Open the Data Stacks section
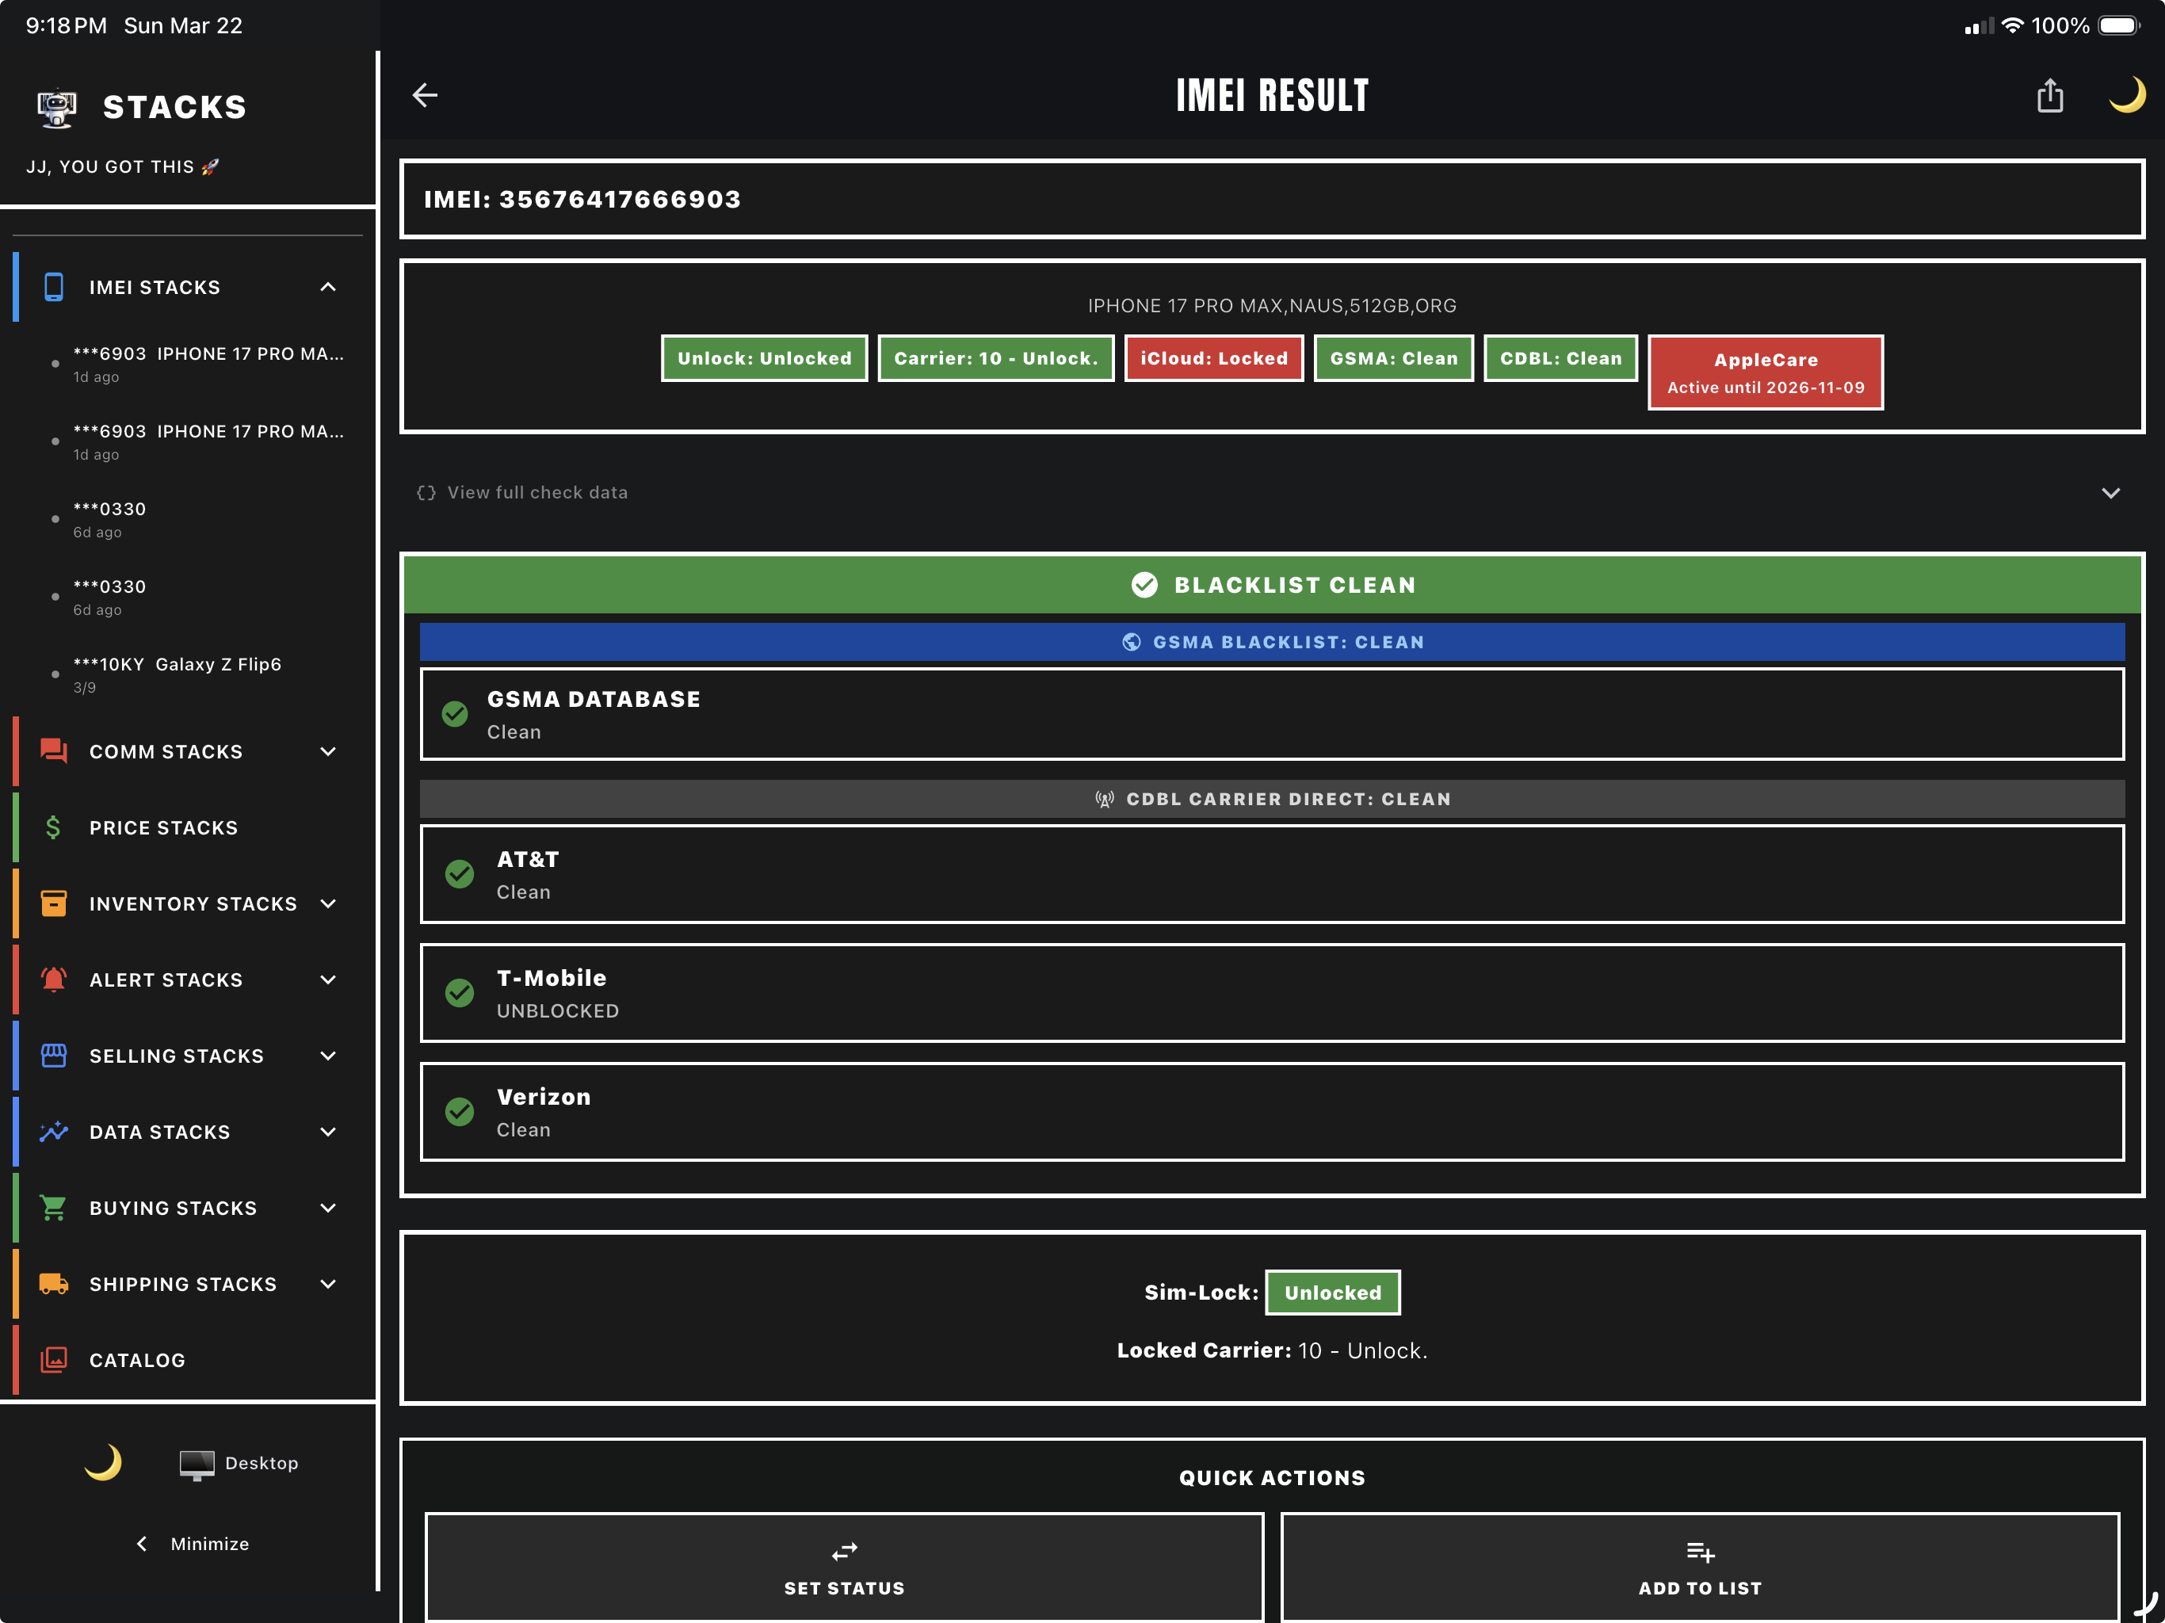 (x=327, y=1132)
